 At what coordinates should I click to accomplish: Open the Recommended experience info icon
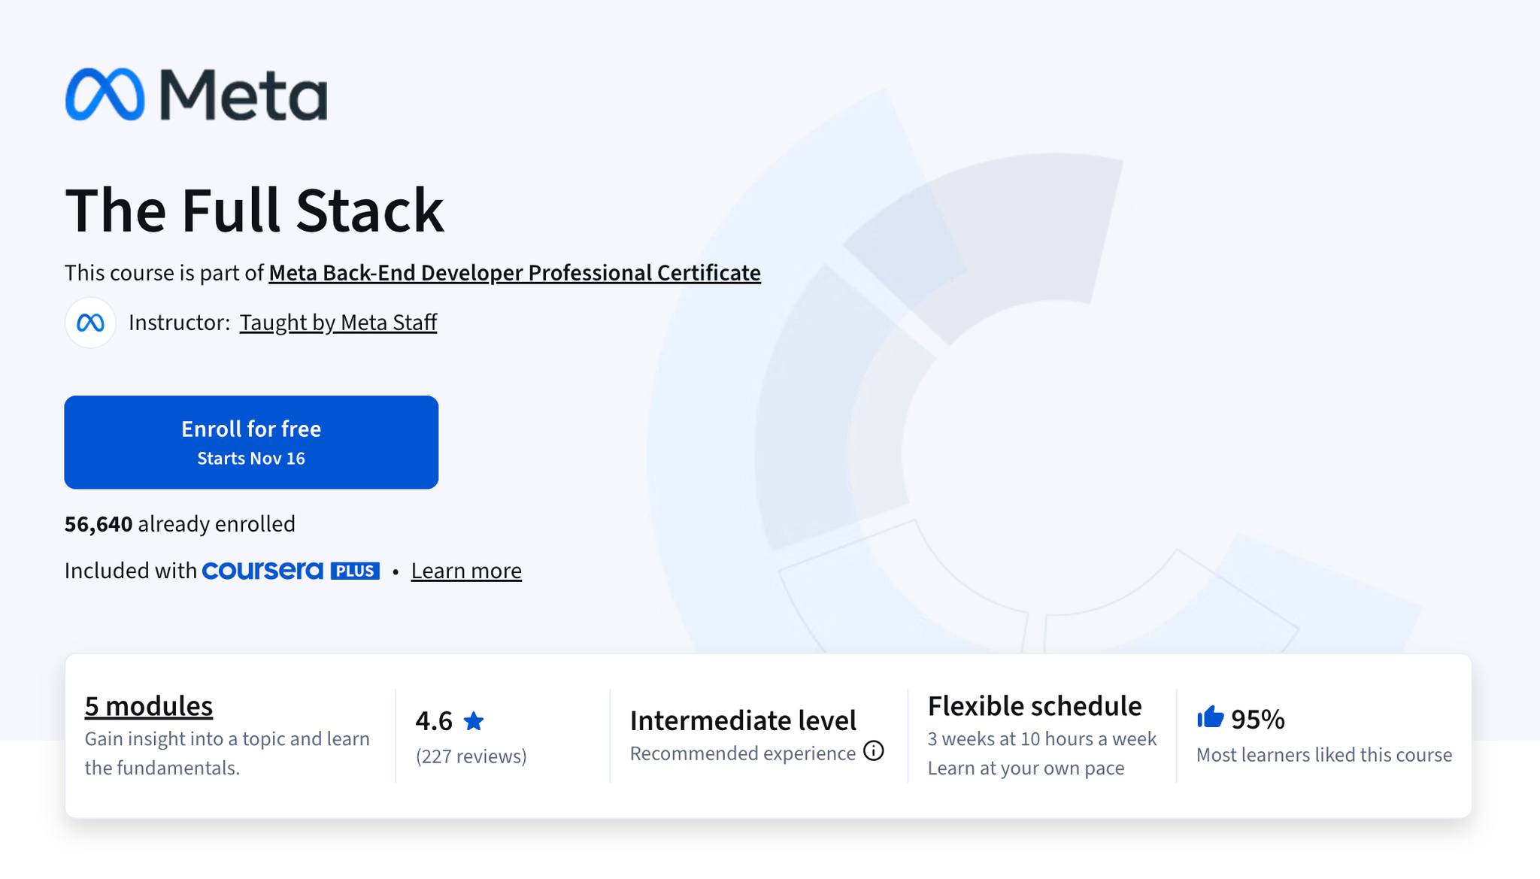click(873, 751)
